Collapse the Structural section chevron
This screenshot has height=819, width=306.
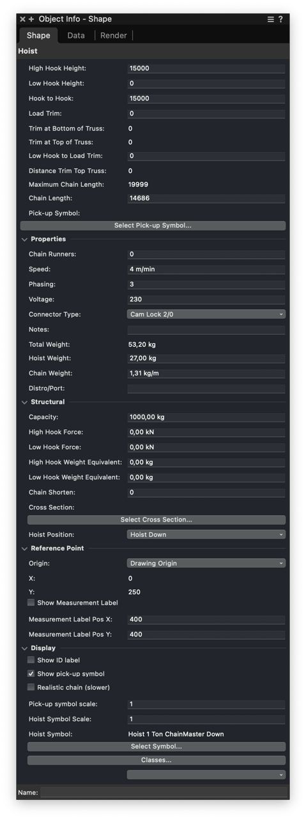(x=25, y=402)
